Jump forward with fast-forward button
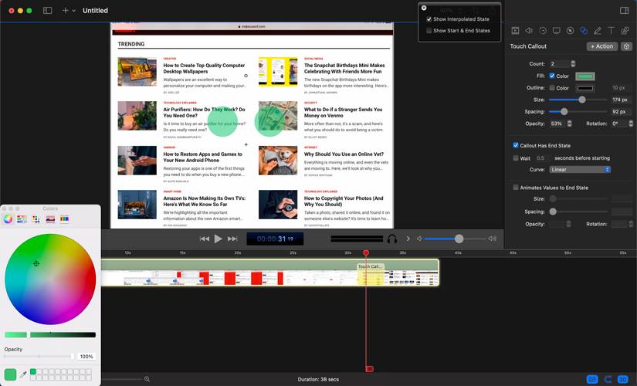The height and width of the screenshot is (386, 637). click(232, 239)
